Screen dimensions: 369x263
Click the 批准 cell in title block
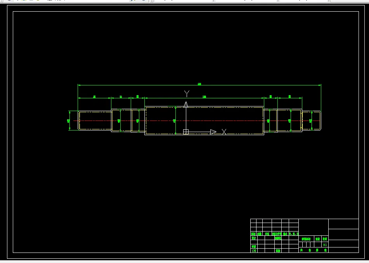(x=278, y=251)
